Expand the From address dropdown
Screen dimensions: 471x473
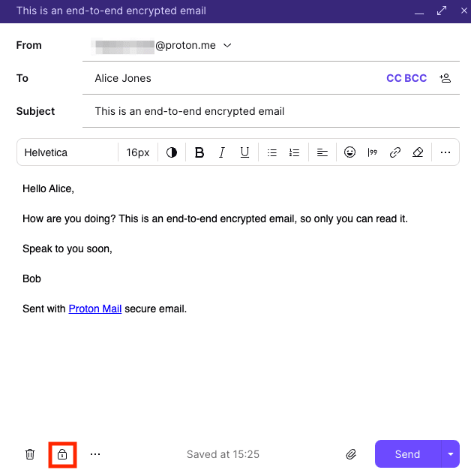pos(227,46)
